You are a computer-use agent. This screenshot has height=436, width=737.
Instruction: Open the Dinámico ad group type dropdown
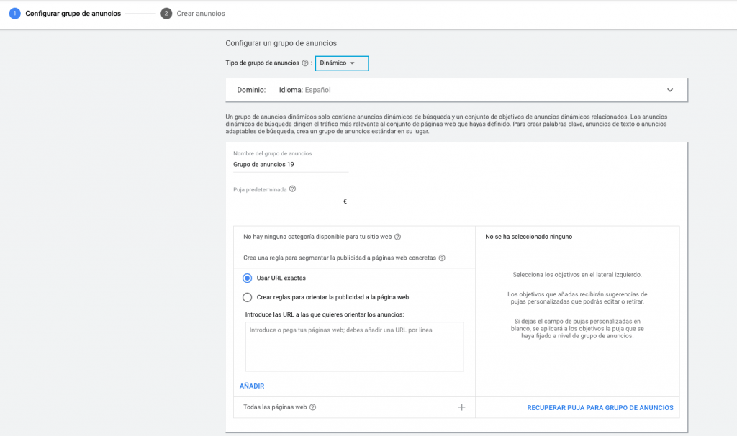pos(342,63)
